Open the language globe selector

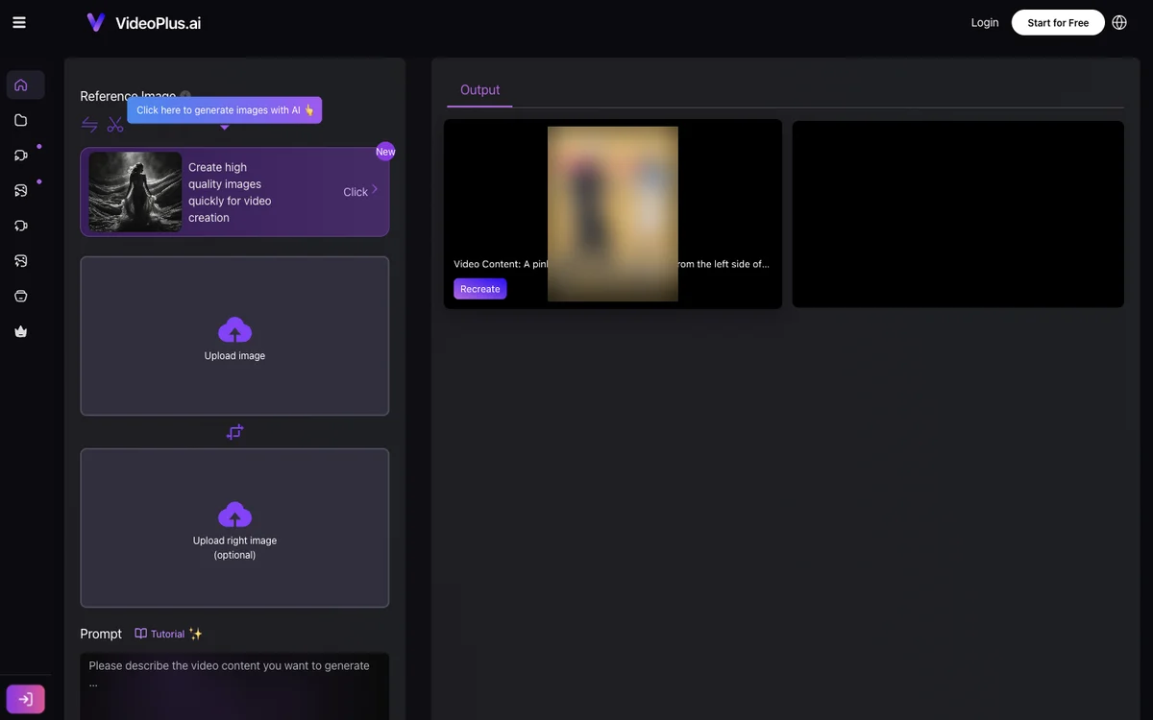click(1119, 22)
